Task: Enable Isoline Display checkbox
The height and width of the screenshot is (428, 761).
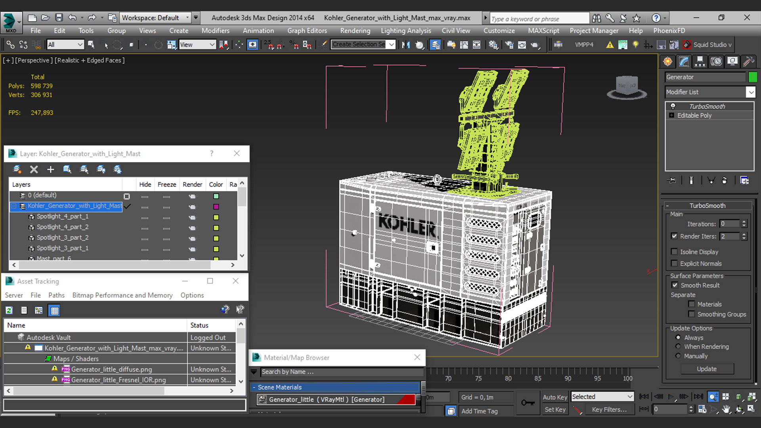Action: tap(674, 252)
